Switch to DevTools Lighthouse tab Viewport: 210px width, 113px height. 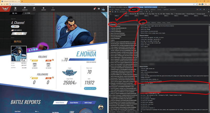[166, 9]
